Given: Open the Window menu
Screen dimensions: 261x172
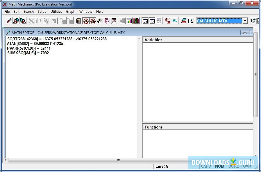Looking at the screenshot, I should [x=85, y=12].
